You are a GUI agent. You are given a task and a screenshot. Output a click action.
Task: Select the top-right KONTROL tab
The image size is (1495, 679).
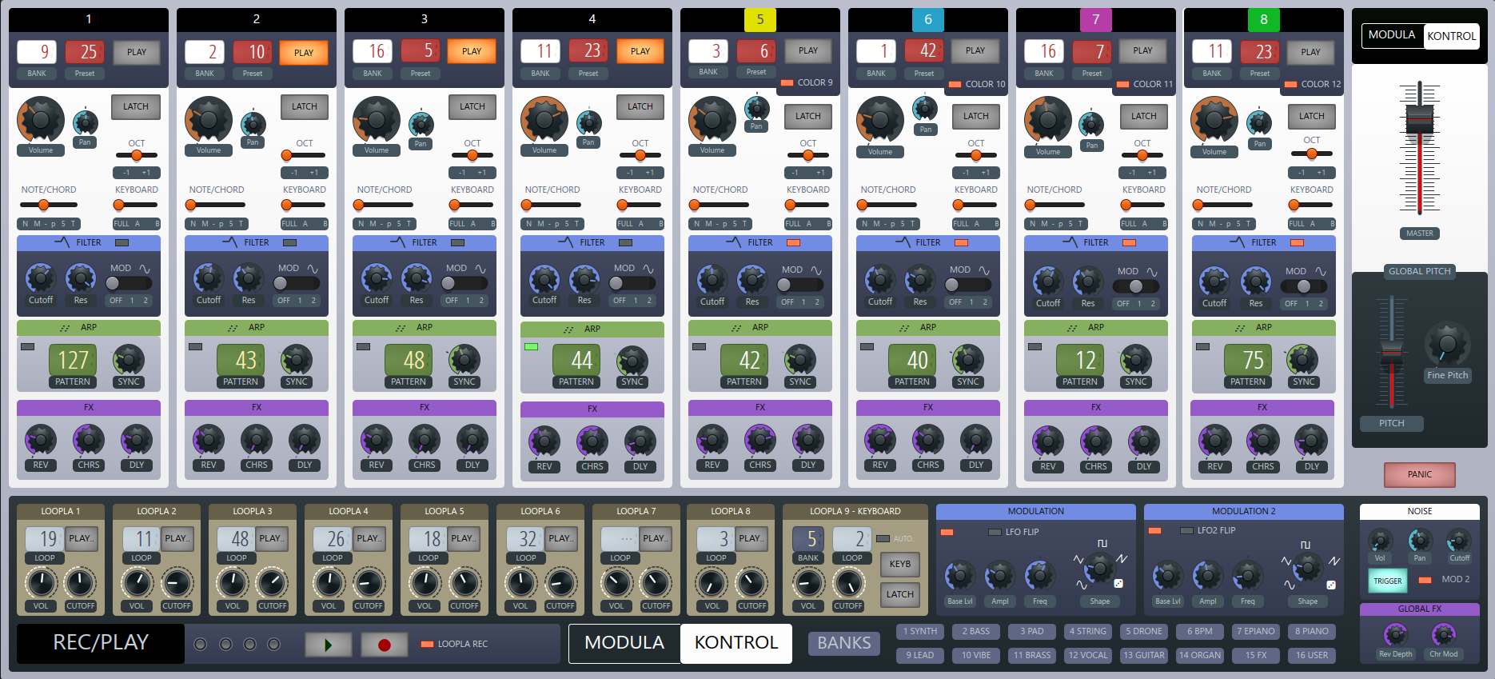(1452, 35)
